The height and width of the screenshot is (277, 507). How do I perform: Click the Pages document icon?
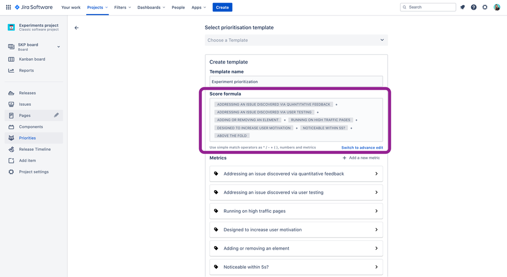coord(11,115)
